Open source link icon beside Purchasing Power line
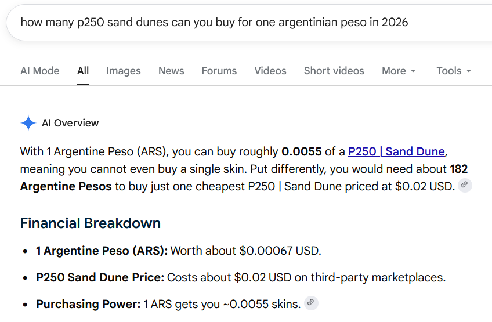The width and height of the screenshot is (492, 322). click(311, 303)
